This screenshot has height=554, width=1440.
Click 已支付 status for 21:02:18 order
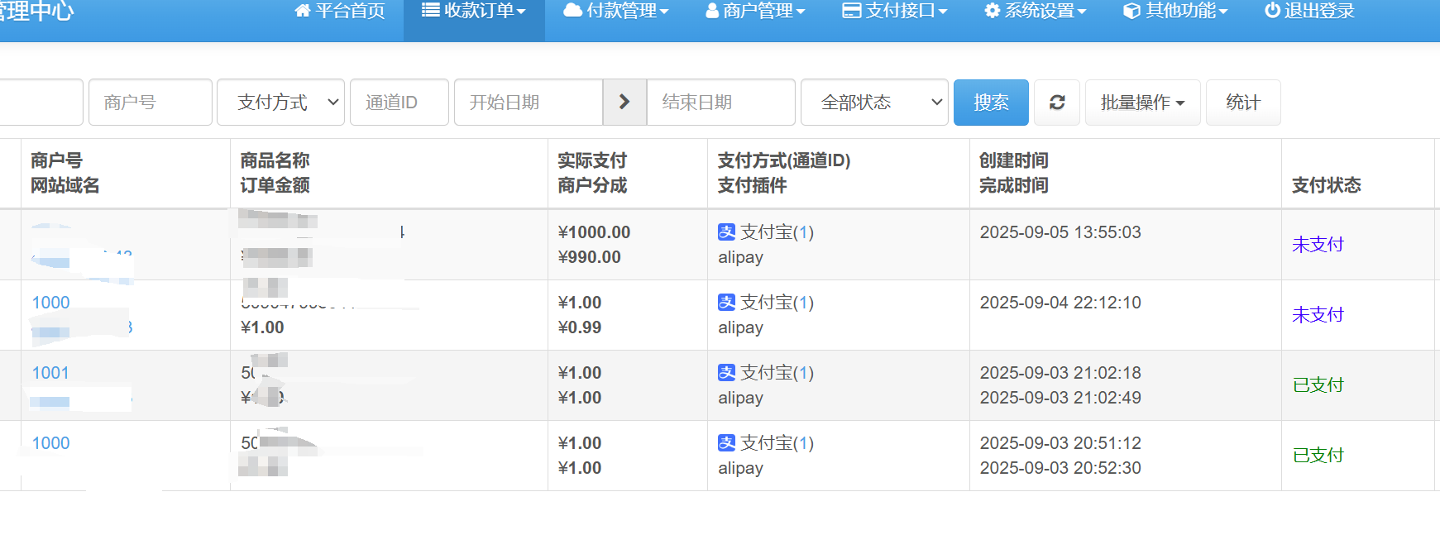[x=1318, y=385]
